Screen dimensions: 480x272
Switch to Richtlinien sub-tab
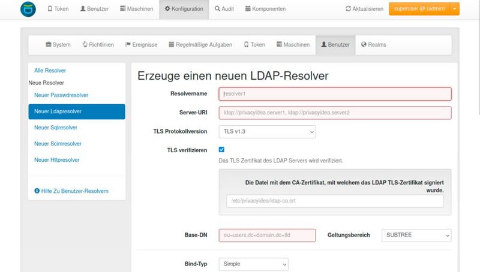pos(98,44)
